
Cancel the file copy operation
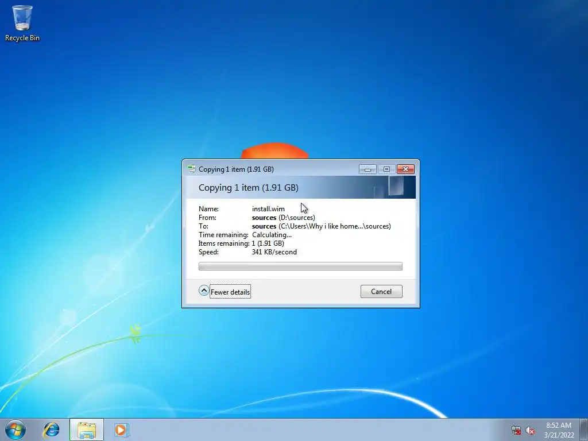pyautogui.click(x=381, y=292)
